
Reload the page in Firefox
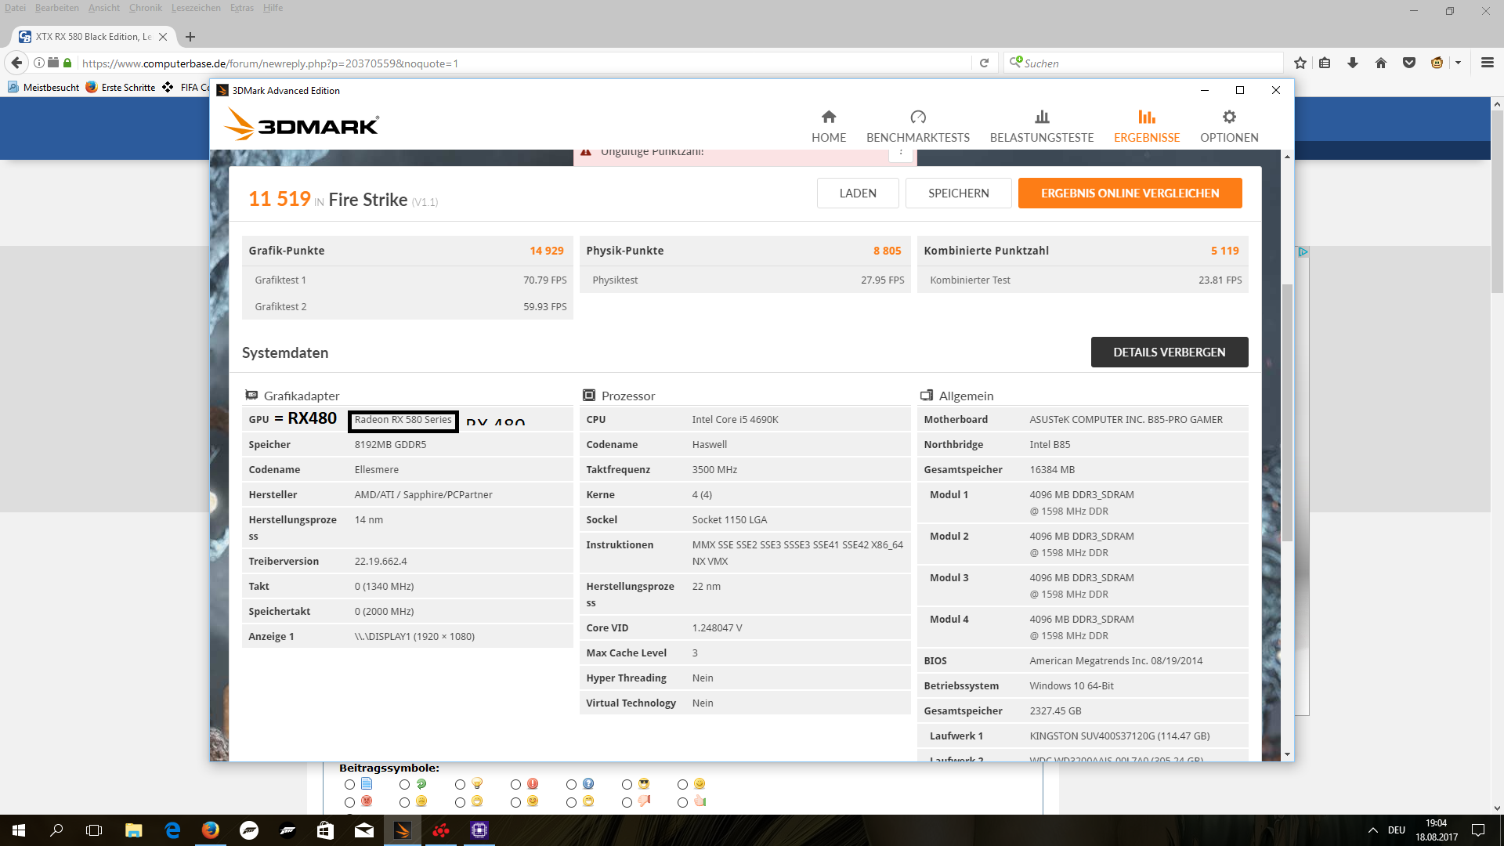click(984, 63)
